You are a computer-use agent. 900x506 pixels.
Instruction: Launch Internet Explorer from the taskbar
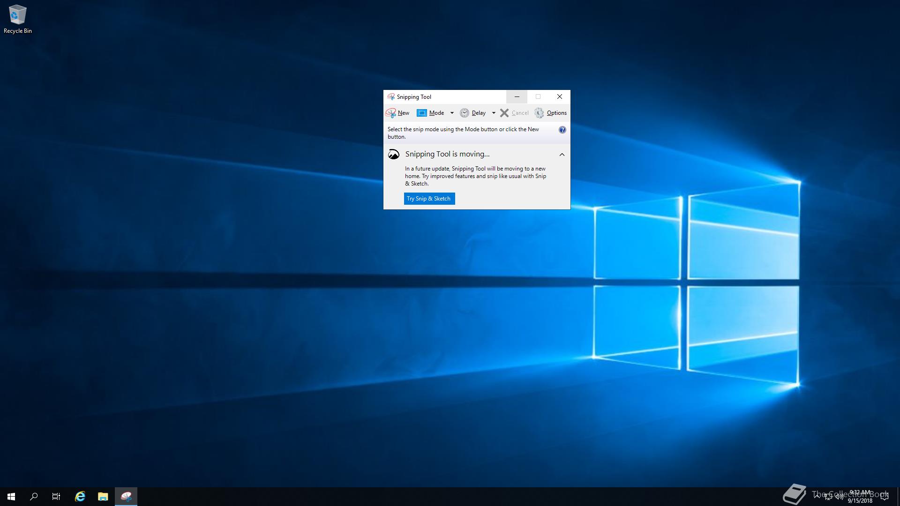pos(80,497)
